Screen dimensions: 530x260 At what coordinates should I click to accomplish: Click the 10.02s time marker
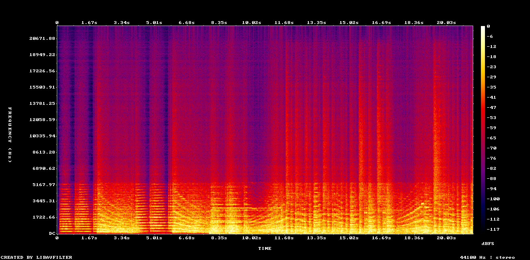coord(252,23)
